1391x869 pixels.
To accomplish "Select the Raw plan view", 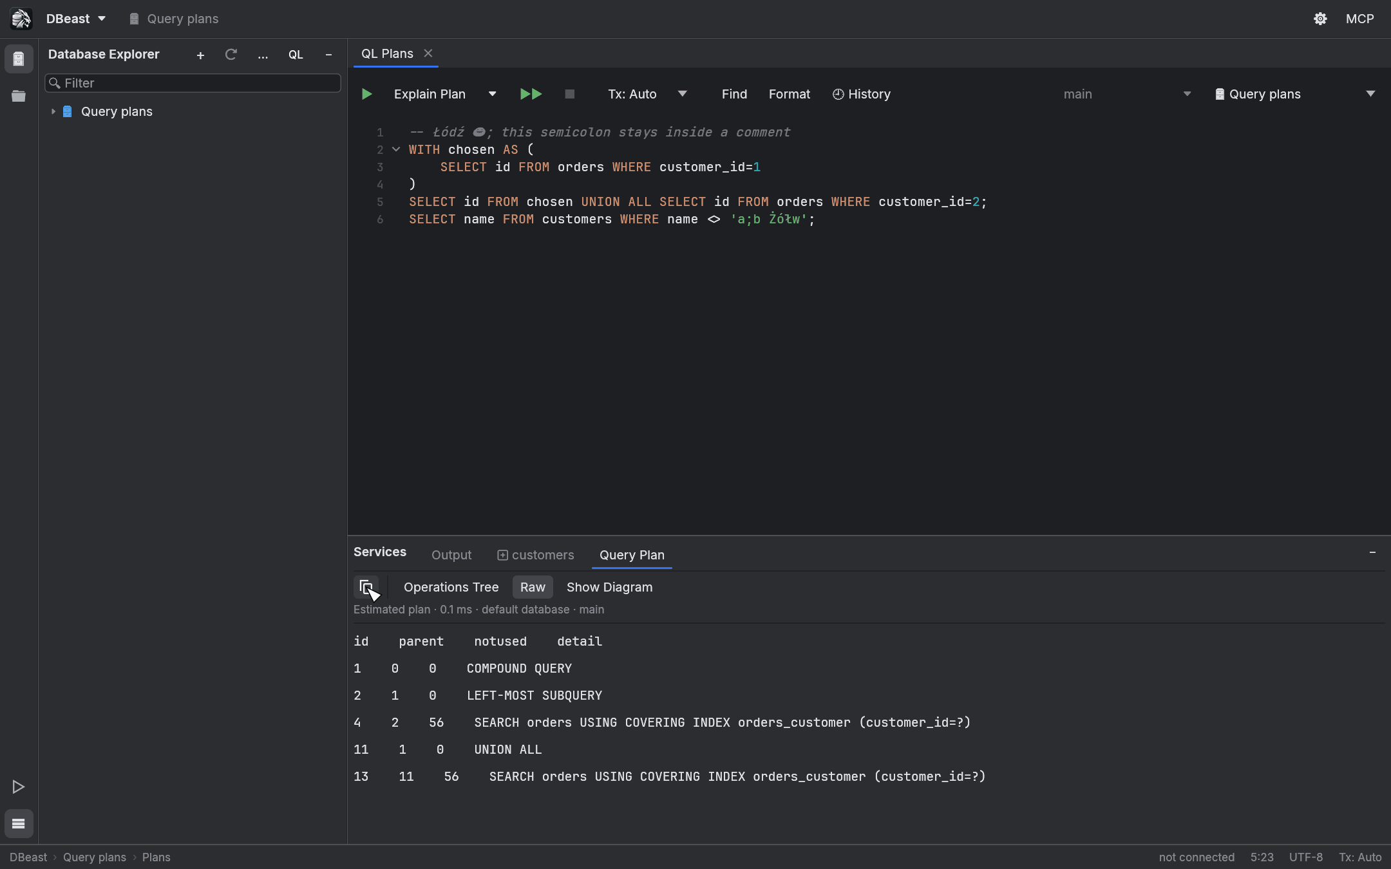I will coord(533,587).
